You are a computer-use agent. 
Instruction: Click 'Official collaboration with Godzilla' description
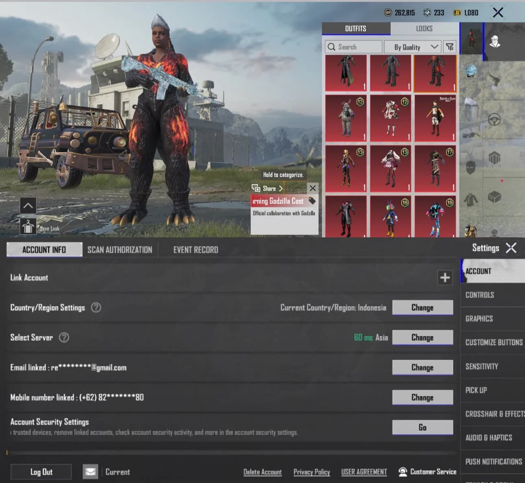click(x=284, y=213)
